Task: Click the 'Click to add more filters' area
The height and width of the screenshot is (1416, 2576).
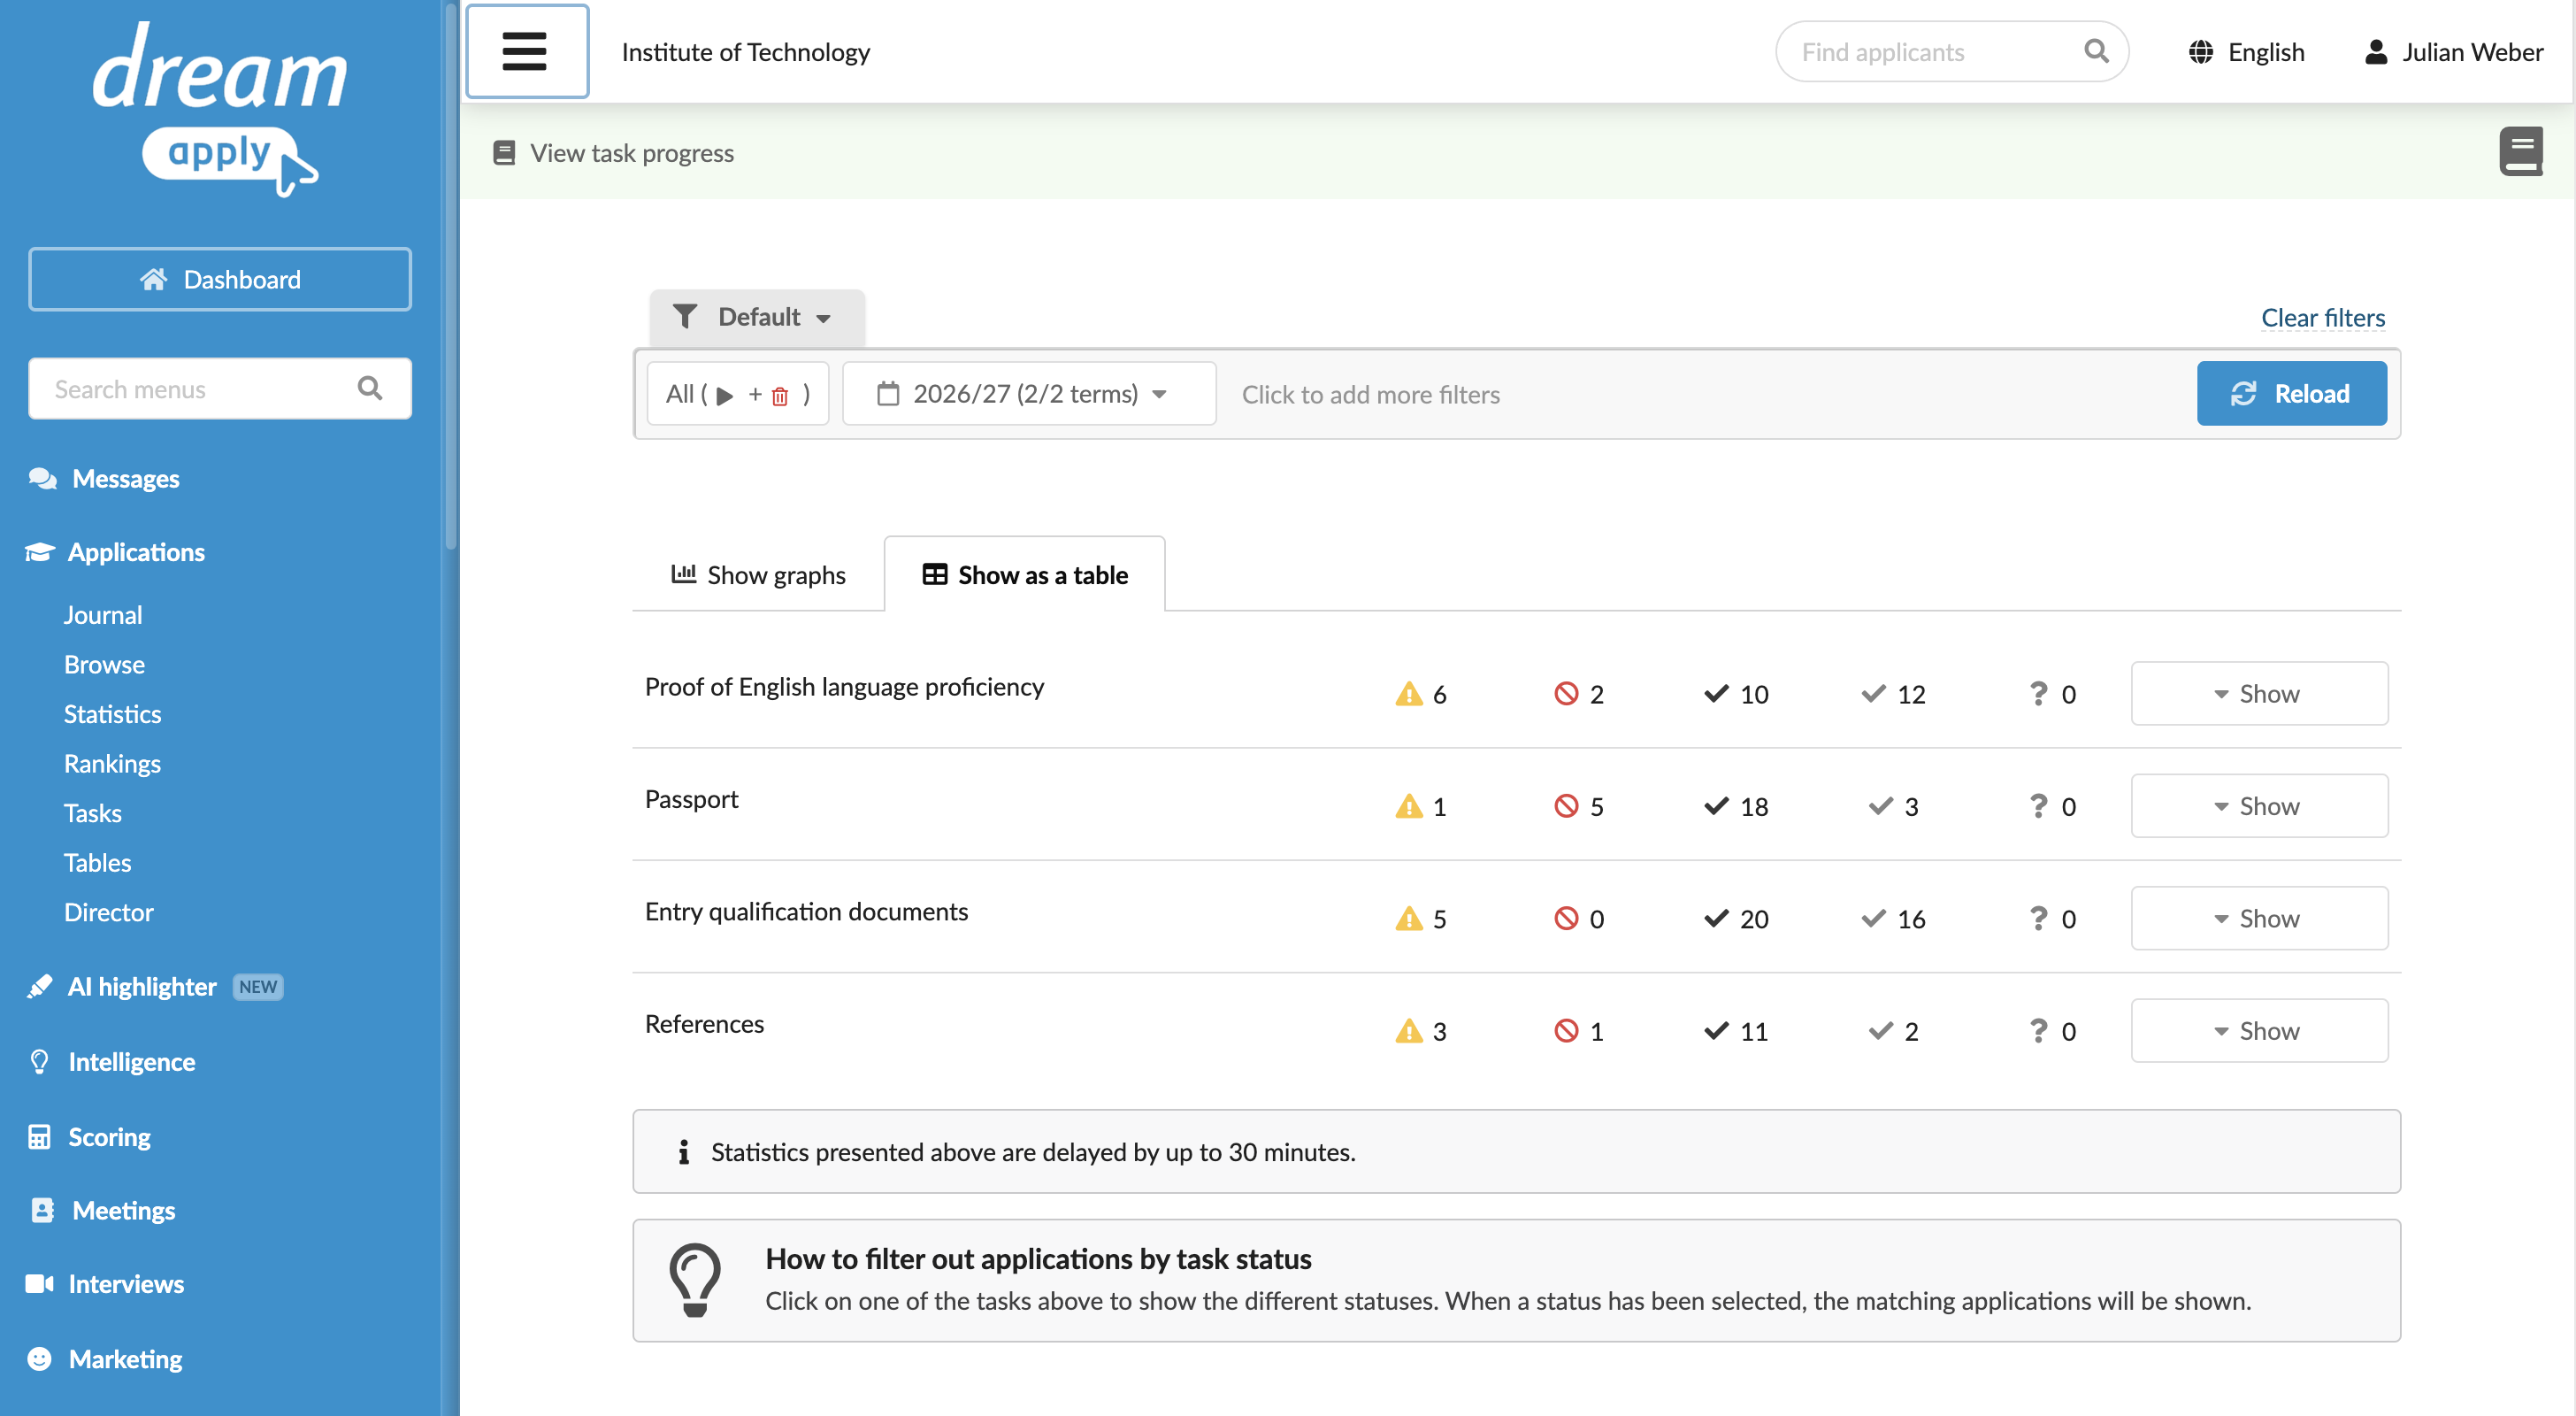Action: click(x=1370, y=395)
